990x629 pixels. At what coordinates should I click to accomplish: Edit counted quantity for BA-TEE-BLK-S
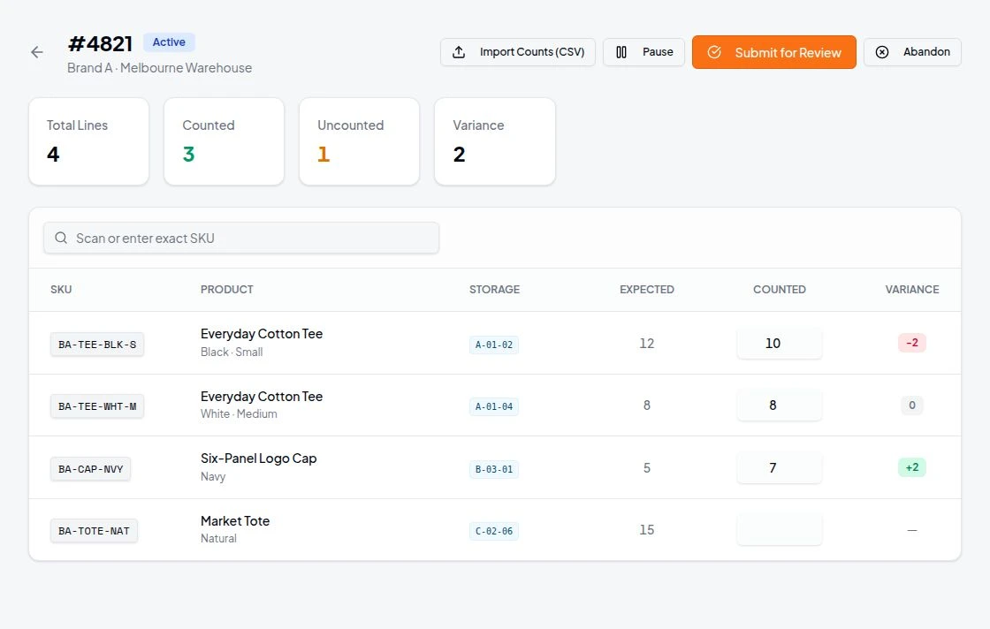click(779, 343)
